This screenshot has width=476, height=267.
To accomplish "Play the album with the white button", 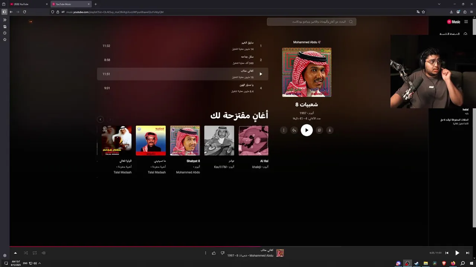I will coord(306,130).
